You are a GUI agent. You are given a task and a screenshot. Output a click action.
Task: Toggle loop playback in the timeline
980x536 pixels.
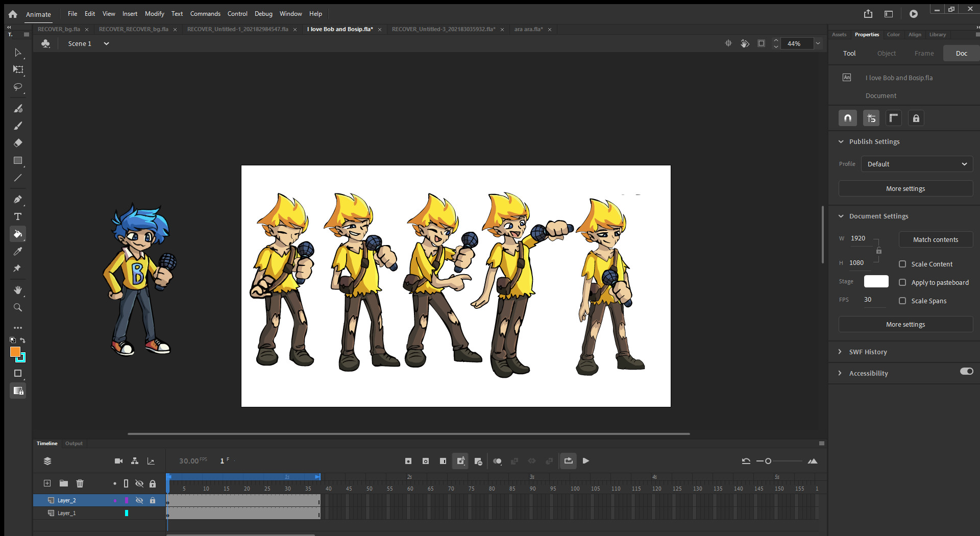(568, 461)
